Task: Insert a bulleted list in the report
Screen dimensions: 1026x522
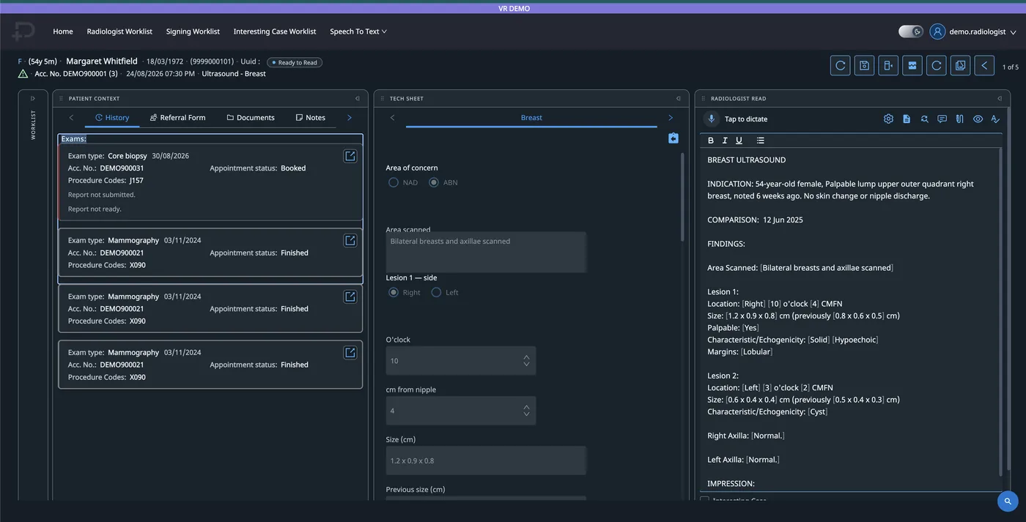Action: click(x=760, y=141)
